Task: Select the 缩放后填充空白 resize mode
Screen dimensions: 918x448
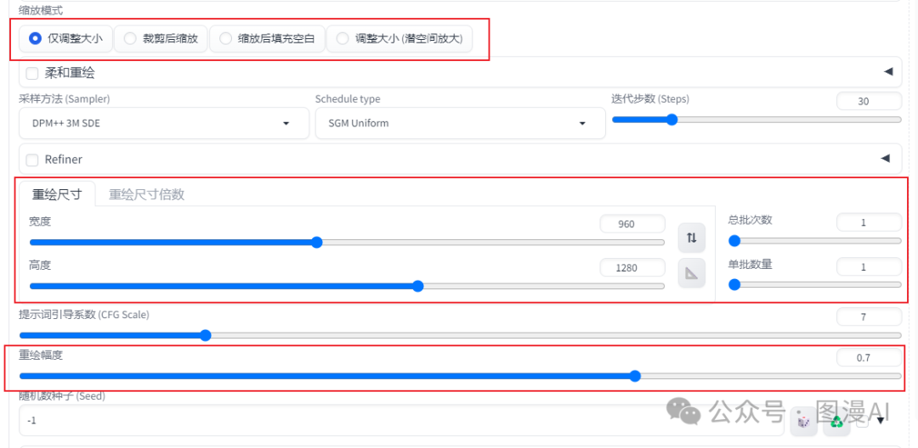Action: click(266, 38)
